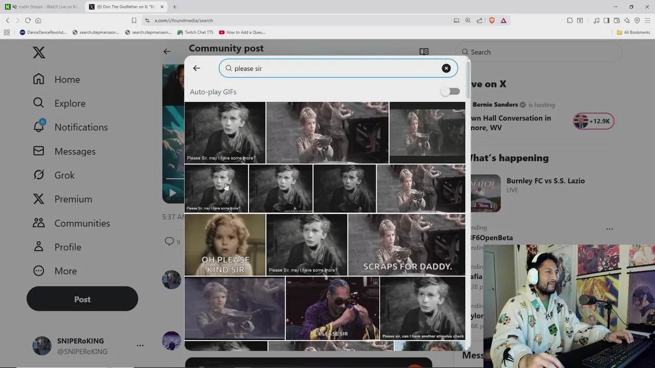Open the Extensions puzzle icon
Viewport: 655px width, 368px height.
click(x=570, y=20)
